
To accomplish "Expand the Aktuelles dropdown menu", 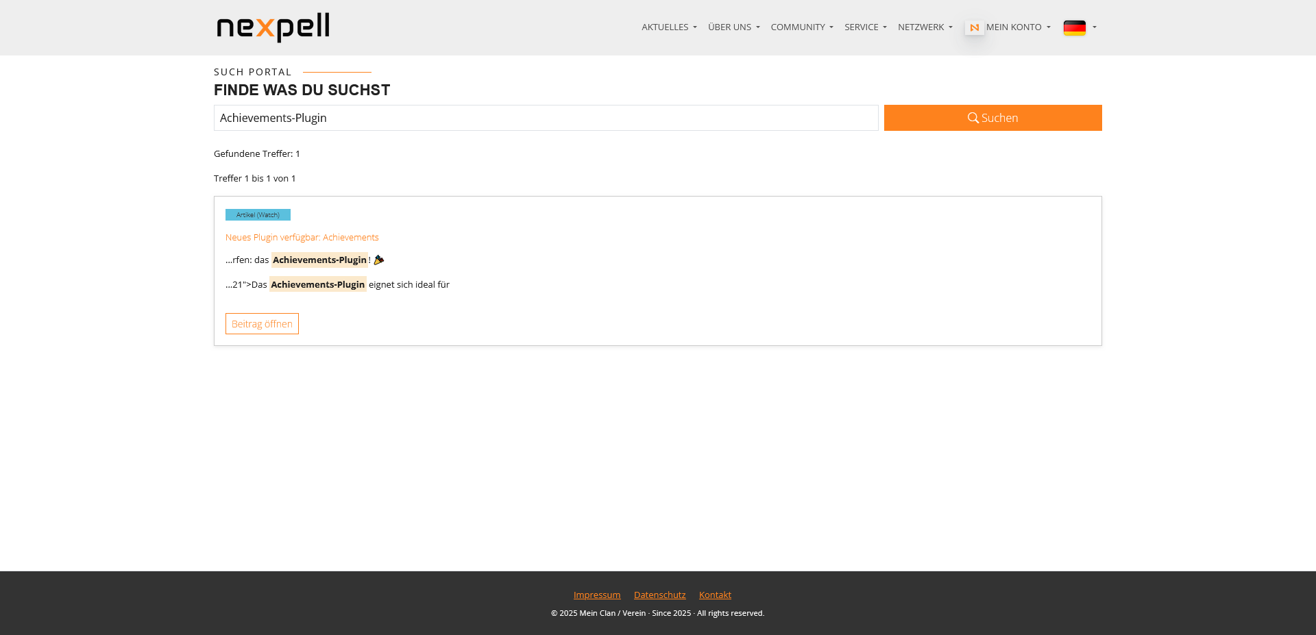I will point(669,27).
